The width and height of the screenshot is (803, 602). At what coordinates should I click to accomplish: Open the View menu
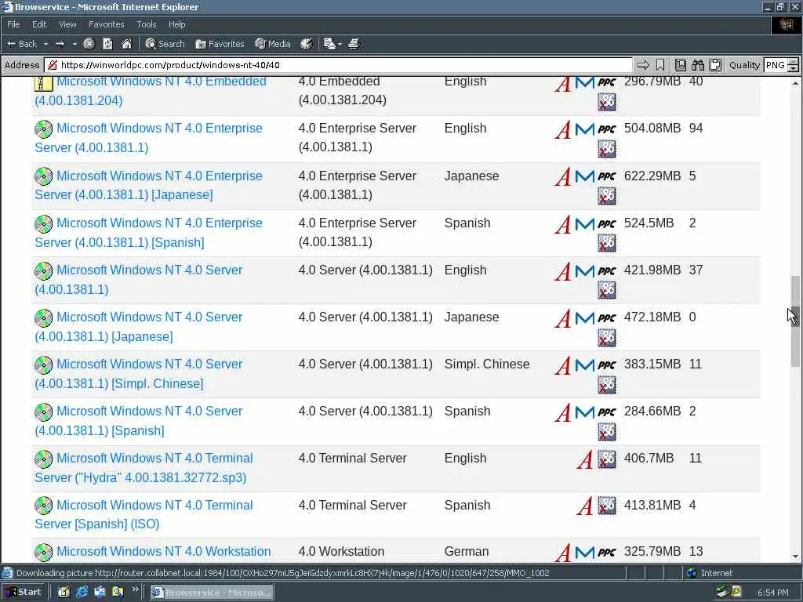pos(67,24)
